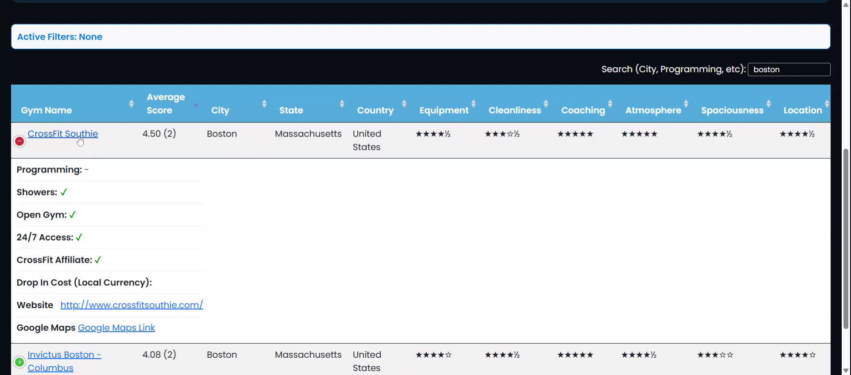Click CrossFit Southie's Equipment star rating
This screenshot has height=375, width=851.
433,134
